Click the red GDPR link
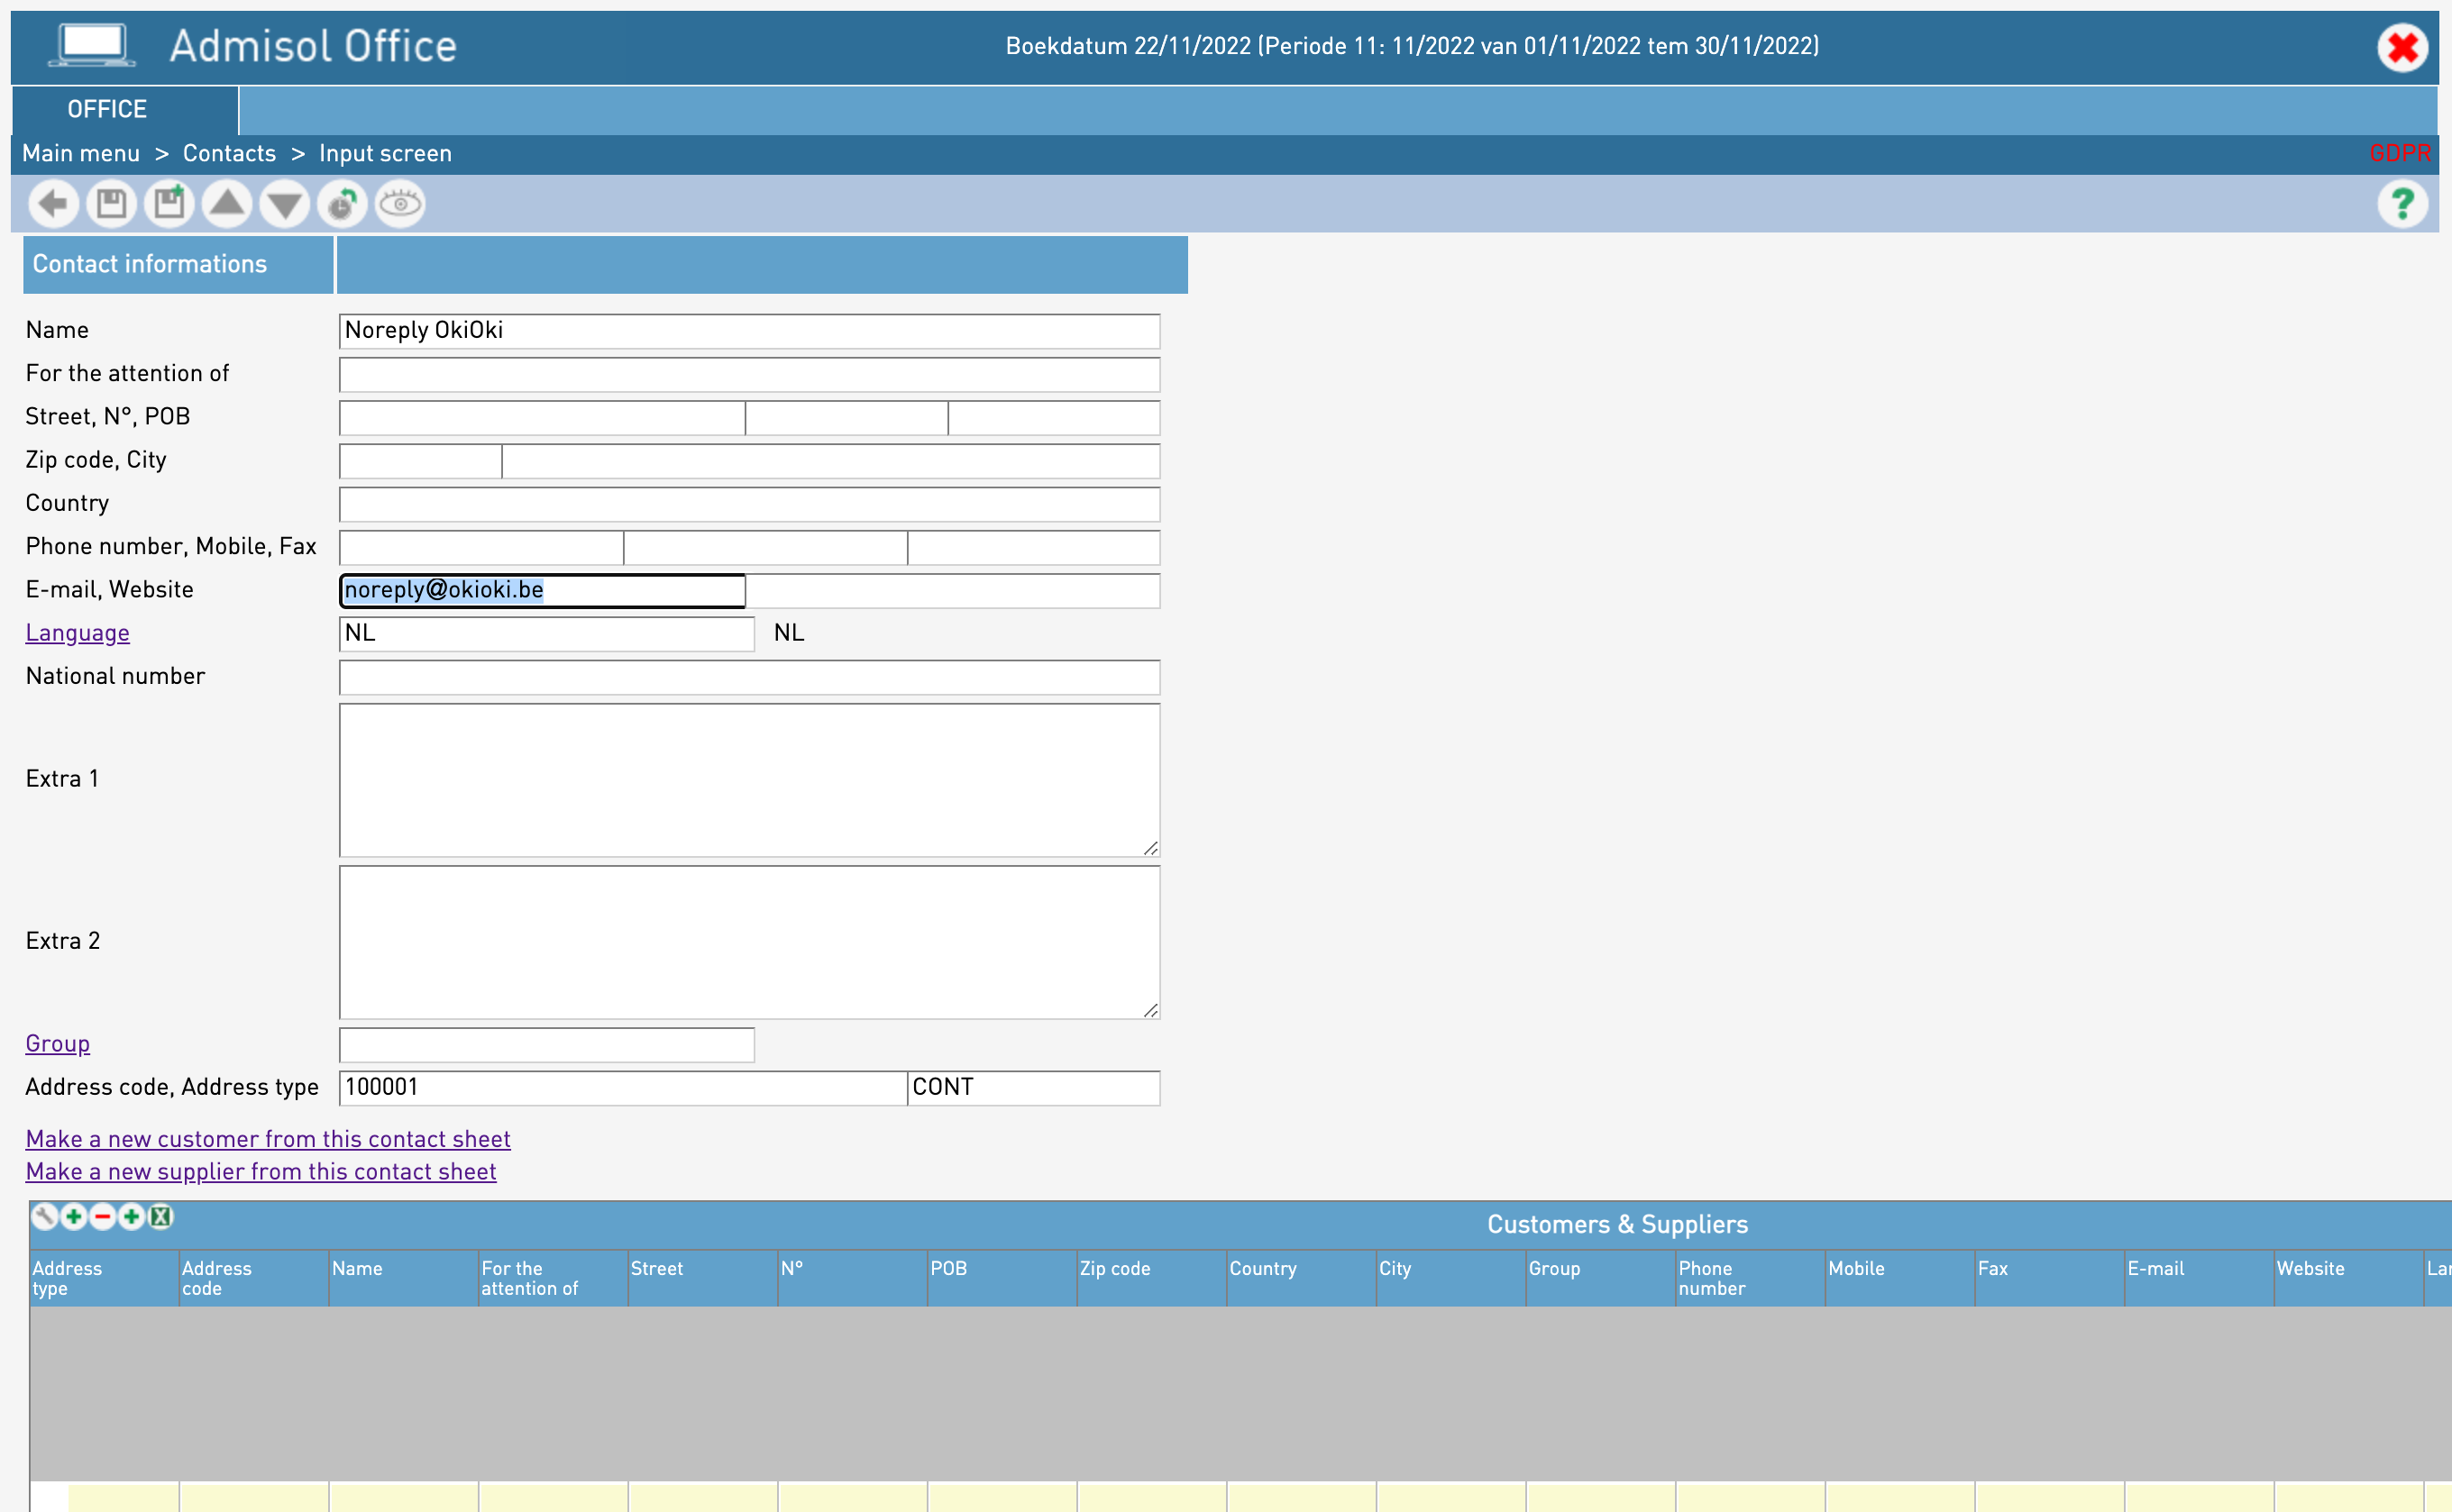 tap(2399, 154)
